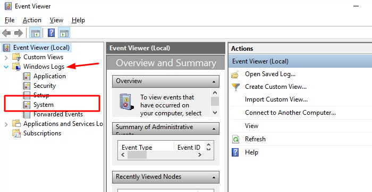Click the Custom Views folder icon
The width and height of the screenshot is (372, 192).
click(x=16, y=57)
